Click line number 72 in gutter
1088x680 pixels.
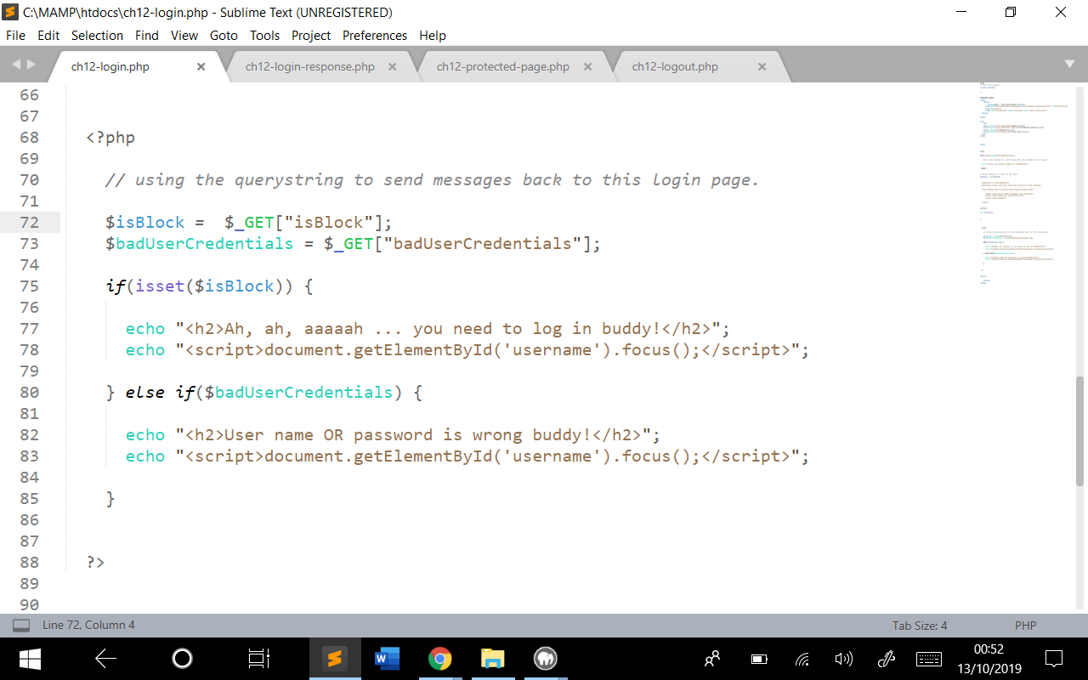[x=29, y=222]
